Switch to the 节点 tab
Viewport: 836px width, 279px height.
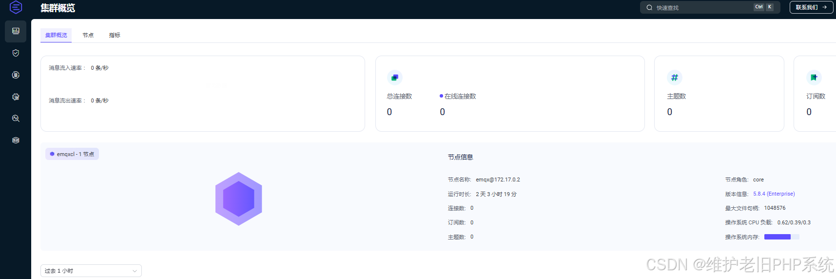point(88,35)
